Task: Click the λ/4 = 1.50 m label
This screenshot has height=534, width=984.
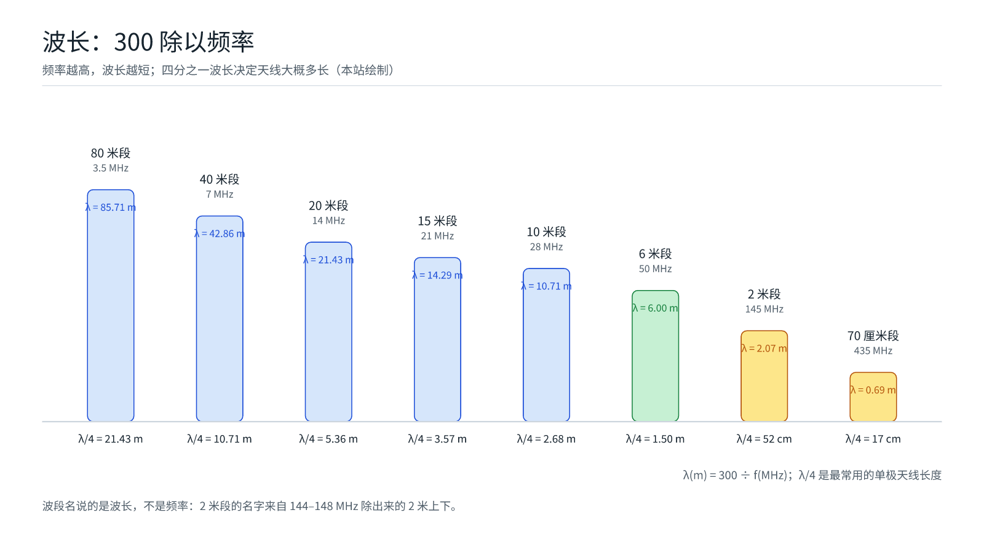Action: pyautogui.click(x=656, y=439)
